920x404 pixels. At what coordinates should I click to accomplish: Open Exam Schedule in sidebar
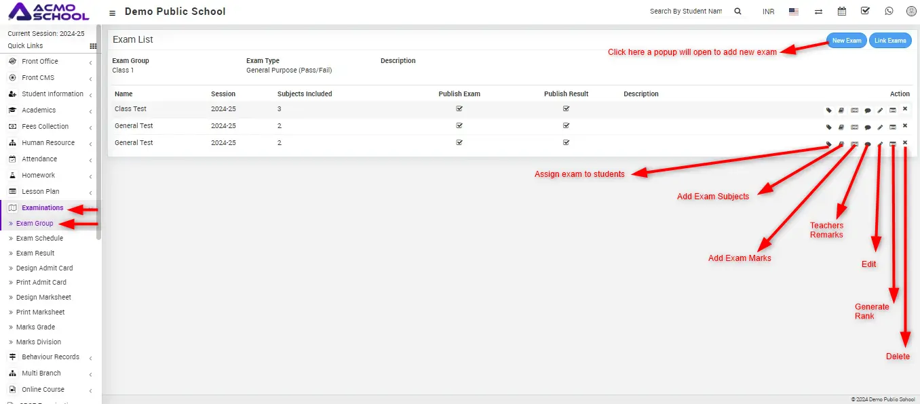[x=39, y=239]
